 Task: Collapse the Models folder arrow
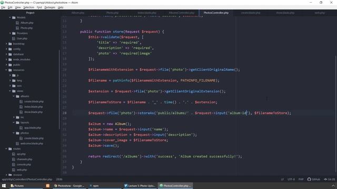coord(10,17)
